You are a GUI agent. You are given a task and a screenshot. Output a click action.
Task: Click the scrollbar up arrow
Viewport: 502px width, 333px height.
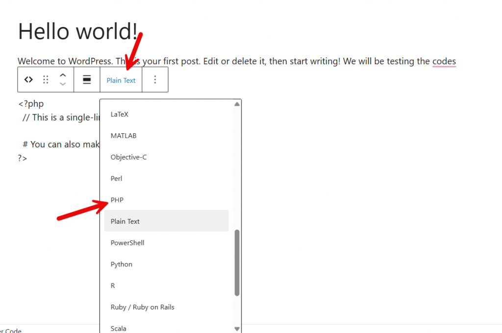pyautogui.click(x=237, y=103)
